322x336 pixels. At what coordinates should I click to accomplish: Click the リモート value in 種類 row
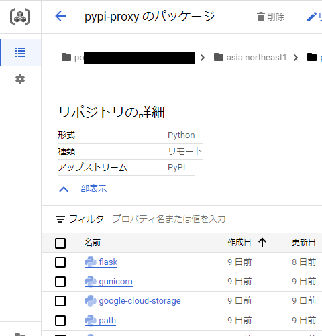185,152
